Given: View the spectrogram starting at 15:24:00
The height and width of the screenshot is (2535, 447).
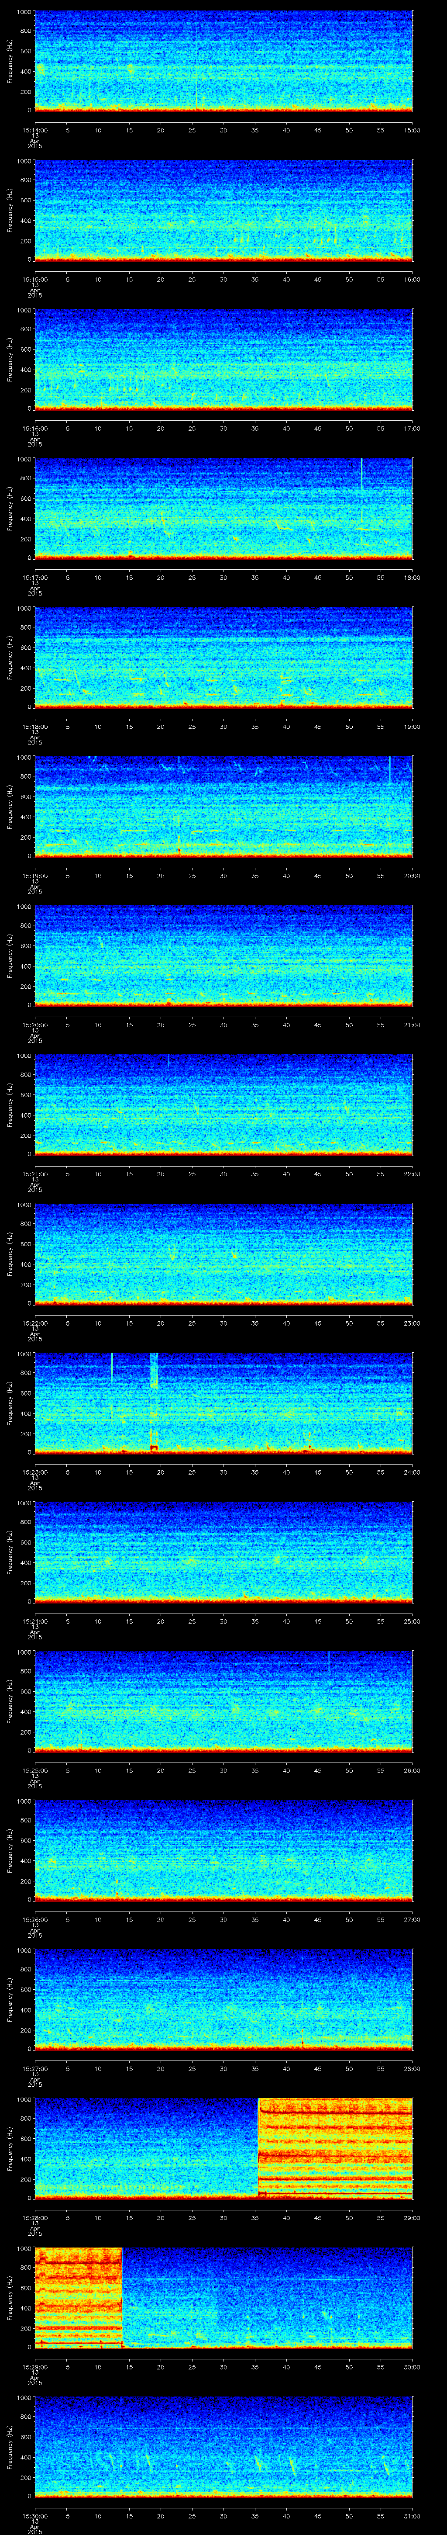Looking at the screenshot, I should [x=224, y=1553].
